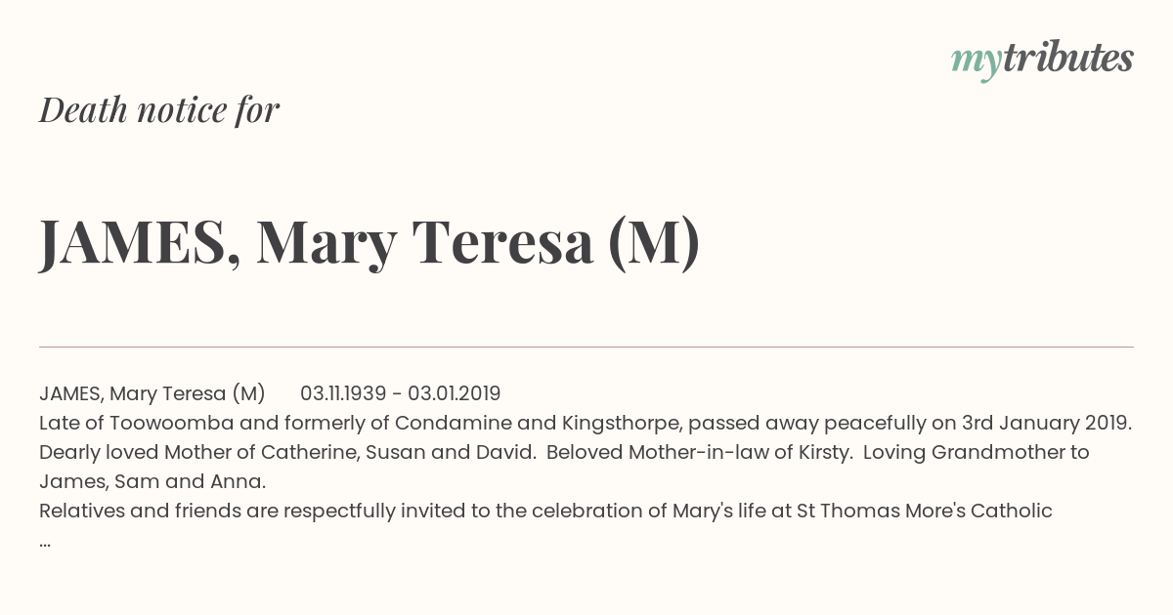Click the large "JAMES, Mary Teresa (M)" title
This screenshot has width=1173, height=615.
369,242
